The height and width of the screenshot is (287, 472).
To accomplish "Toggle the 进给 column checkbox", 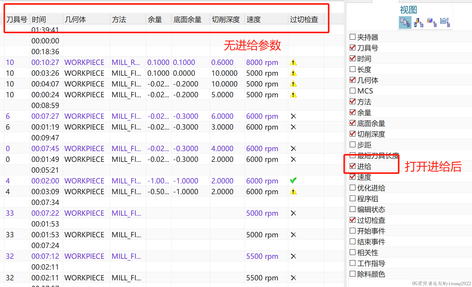I will coord(352,166).
